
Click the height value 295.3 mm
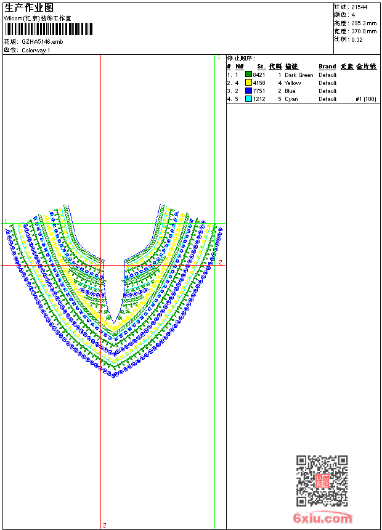click(x=364, y=23)
